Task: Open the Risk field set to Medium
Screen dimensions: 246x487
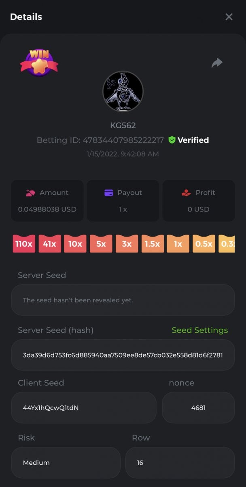Action: tap(66, 462)
